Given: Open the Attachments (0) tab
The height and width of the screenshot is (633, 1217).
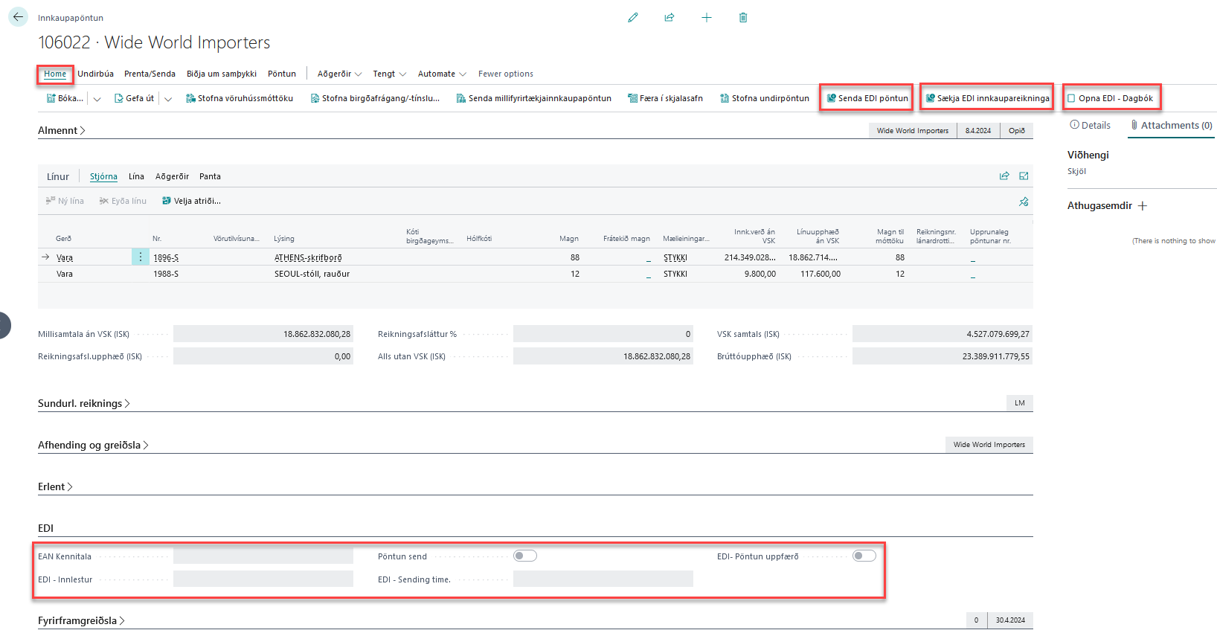Looking at the screenshot, I should click(1172, 125).
